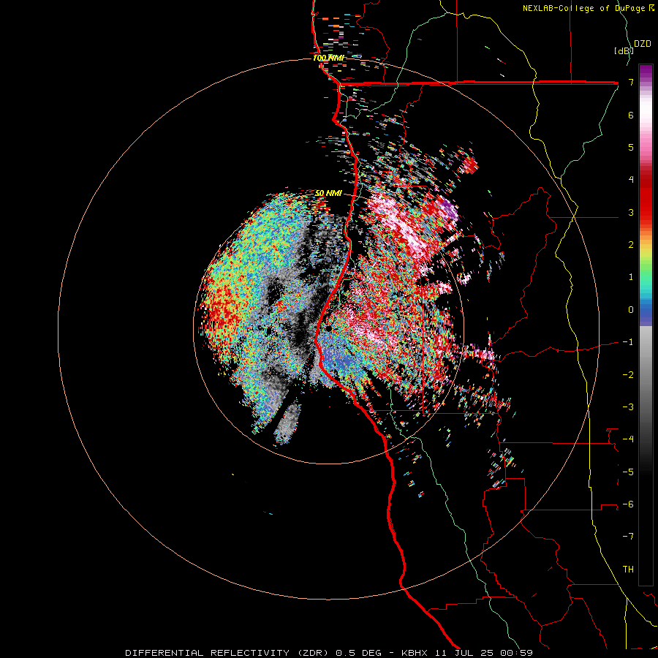Click the 5 value on the color scale

point(631,147)
